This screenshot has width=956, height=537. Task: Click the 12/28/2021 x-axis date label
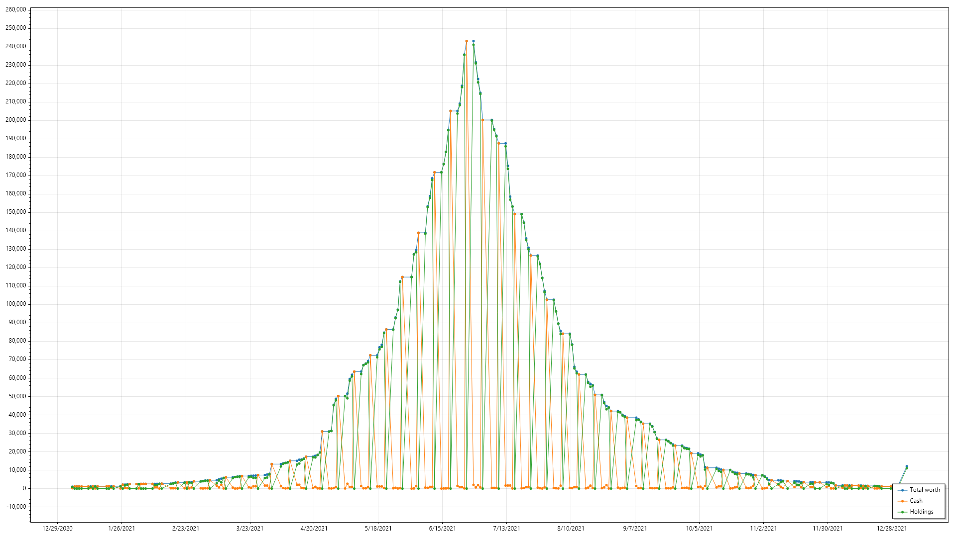[x=891, y=529]
